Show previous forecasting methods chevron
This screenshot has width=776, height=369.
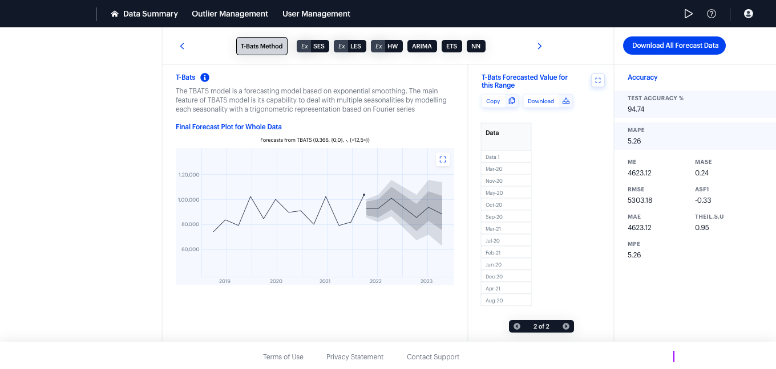[x=182, y=46]
